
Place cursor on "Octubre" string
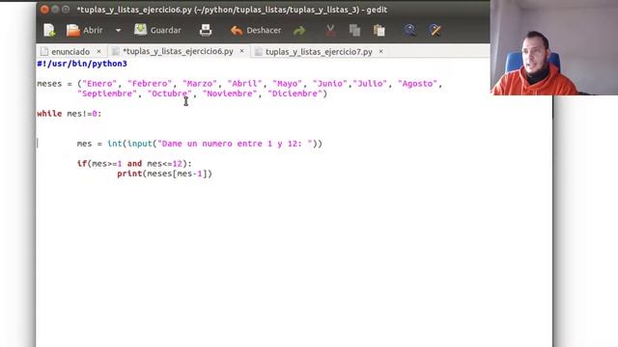(x=170, y=93)
